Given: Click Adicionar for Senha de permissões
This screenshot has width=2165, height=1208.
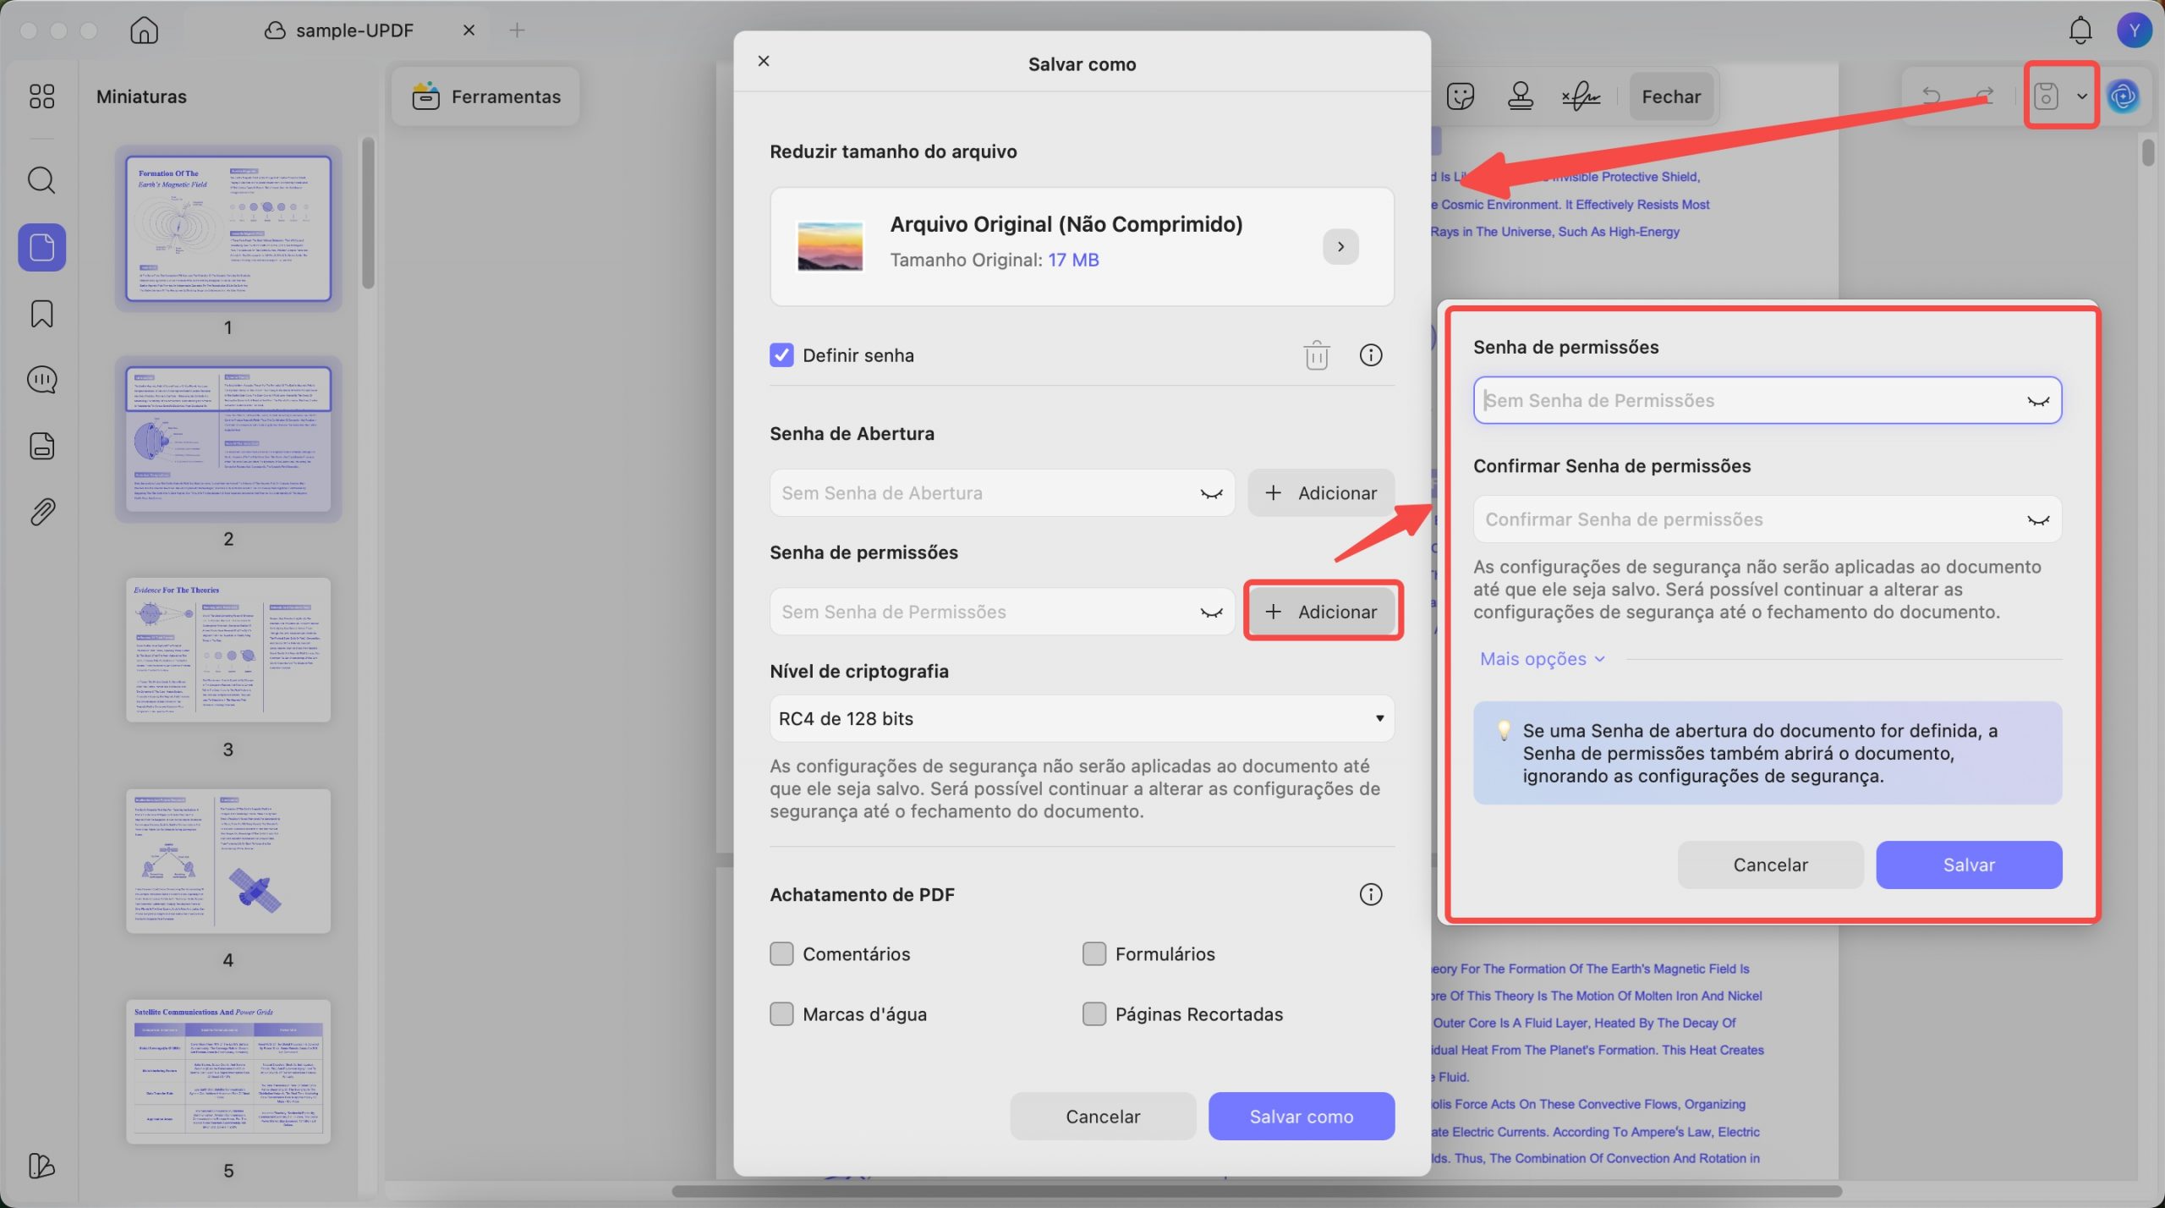Looking at the screenshot, I should (x=1322, y=611).
